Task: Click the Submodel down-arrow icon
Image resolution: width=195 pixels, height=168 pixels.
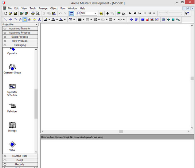Action: click(107, 13)
